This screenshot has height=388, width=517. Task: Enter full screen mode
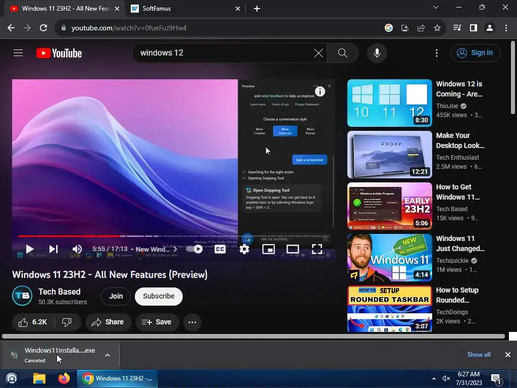(x=317, y=249)
